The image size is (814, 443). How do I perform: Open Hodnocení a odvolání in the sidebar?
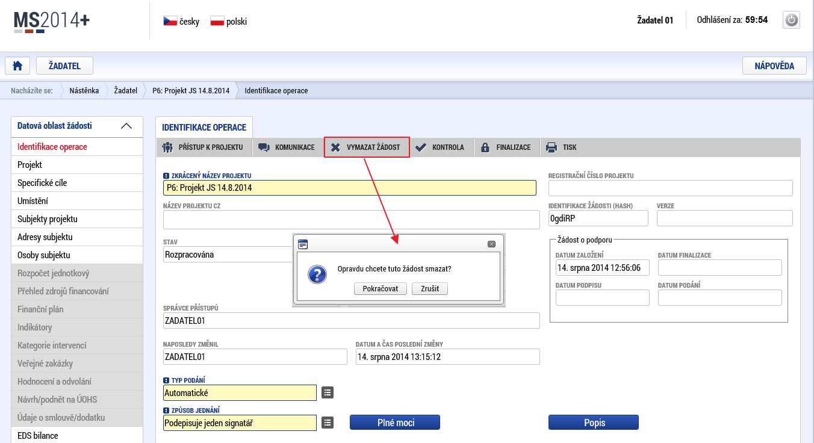pyautogui.click(x=77, y=382)
